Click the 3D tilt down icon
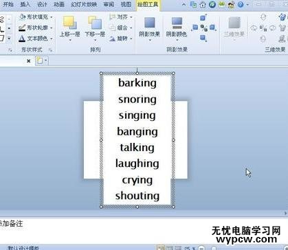Screen dimensions: 288x250 point(263,38)
